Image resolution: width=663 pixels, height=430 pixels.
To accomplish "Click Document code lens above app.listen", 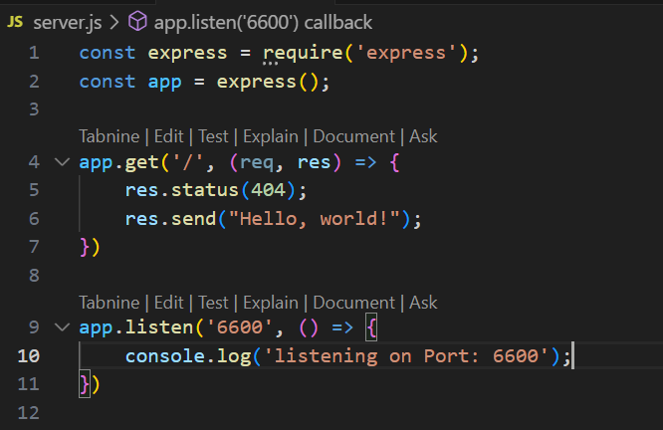I will pos(354,303).
